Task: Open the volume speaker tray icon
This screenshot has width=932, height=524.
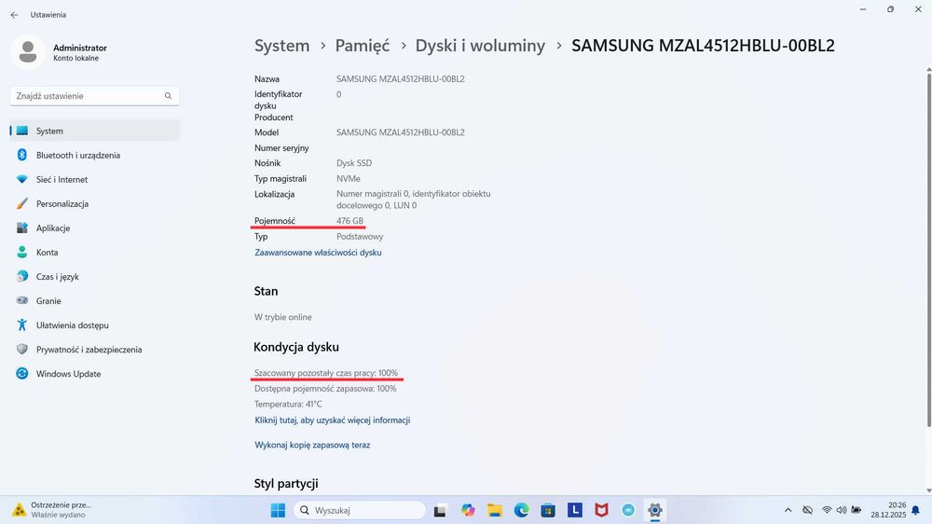Action: coord(841,510)
